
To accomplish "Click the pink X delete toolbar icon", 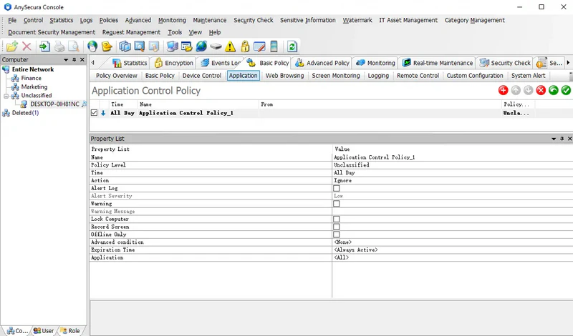I will pyautogui.click(x=27, y=46).
